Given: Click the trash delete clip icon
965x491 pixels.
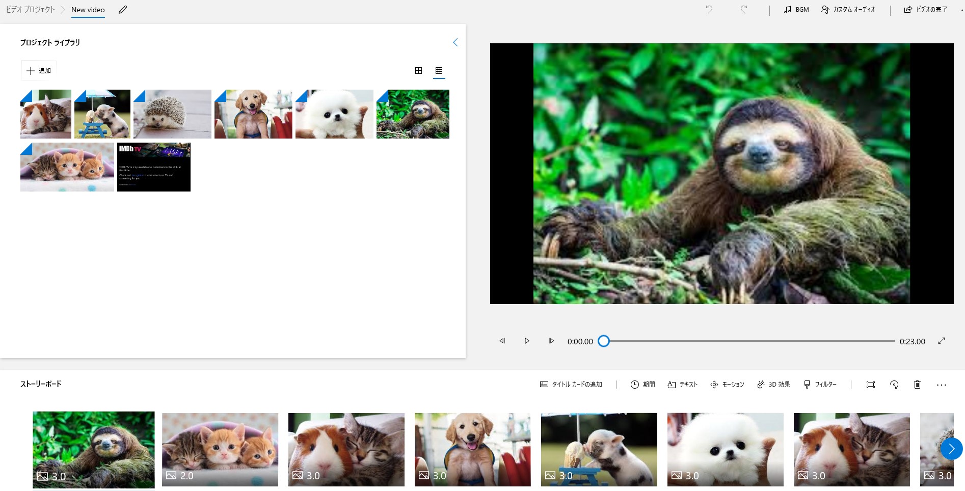Looking at the screenshot, I should coord(917,385).
